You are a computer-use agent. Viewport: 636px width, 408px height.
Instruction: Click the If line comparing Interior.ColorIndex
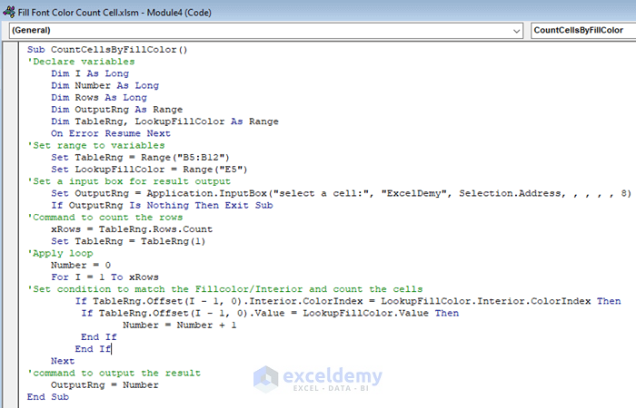[348, 301]
